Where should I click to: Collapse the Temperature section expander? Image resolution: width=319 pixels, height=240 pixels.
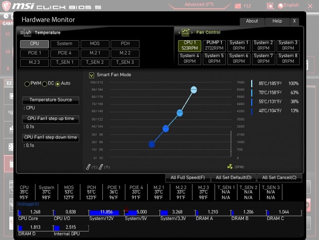22,32
